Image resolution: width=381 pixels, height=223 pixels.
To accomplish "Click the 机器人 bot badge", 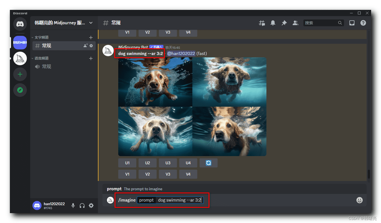I will 156,47.
